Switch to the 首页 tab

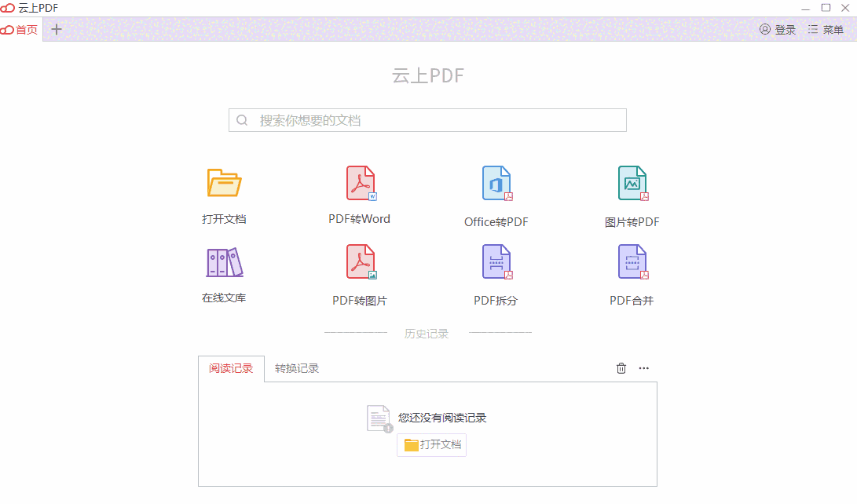pos(20,30)
